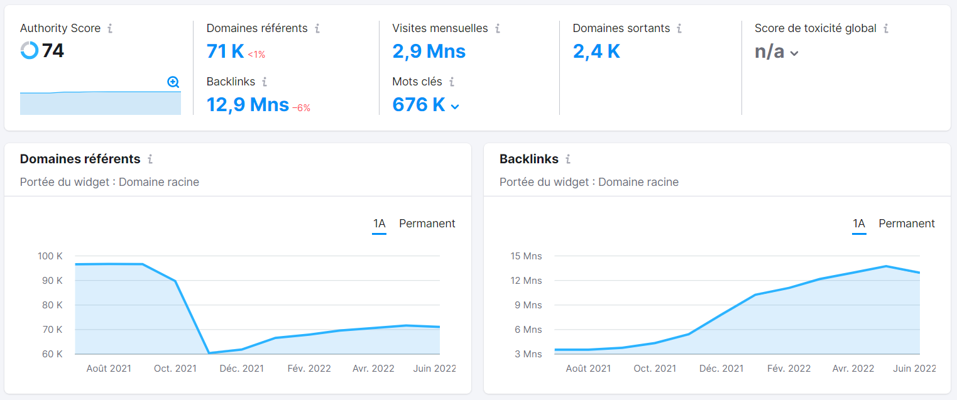Open the Authority Score info tooltip
The width and height of the screenshot is (957, 400).
click(x=111, y=28)
